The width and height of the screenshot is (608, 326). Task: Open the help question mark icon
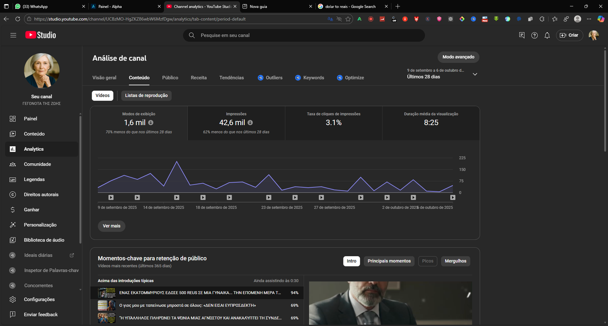click(534, 35)
